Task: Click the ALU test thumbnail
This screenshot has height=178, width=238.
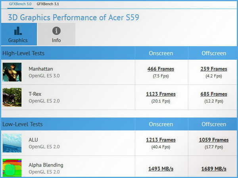Action: [x=12, y=143]
